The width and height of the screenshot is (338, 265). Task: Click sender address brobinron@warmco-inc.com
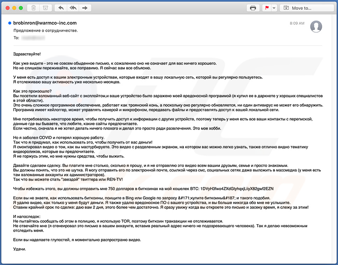point(45,23)
